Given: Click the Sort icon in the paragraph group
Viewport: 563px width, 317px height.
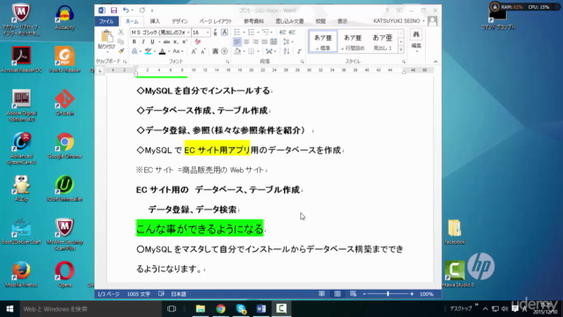Looking at the screenshot, I should pyautogui.click(x=287, y=51).
